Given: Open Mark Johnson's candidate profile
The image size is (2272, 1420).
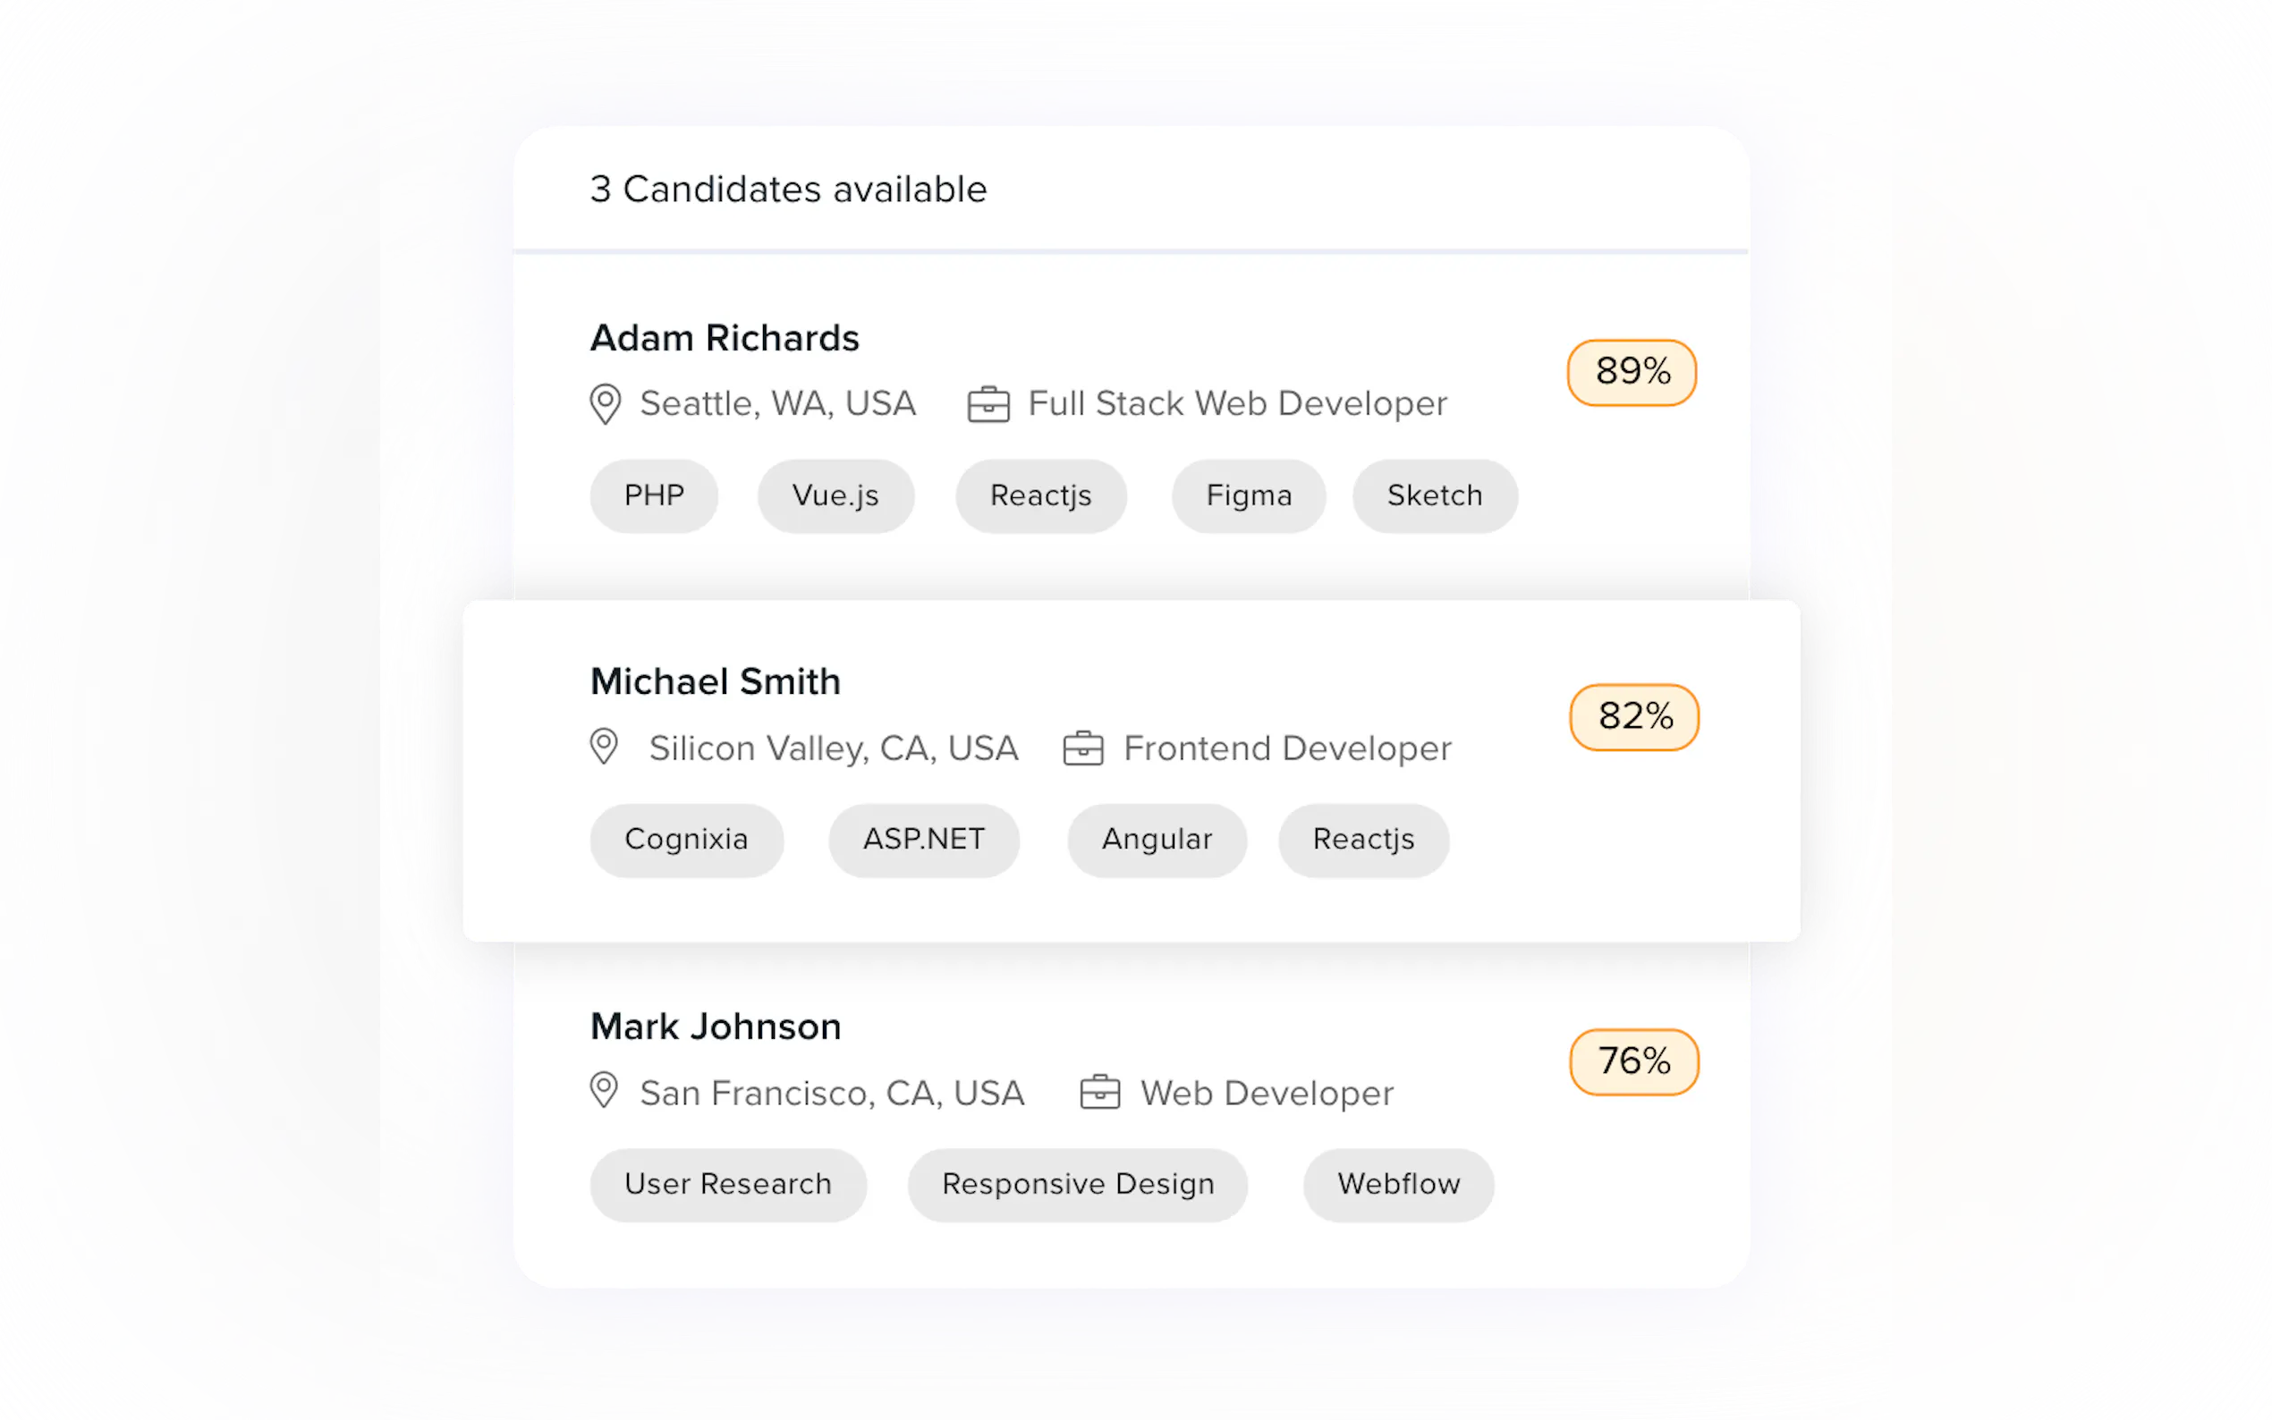Looking at the screenshot, I should tap(715, 1027).
